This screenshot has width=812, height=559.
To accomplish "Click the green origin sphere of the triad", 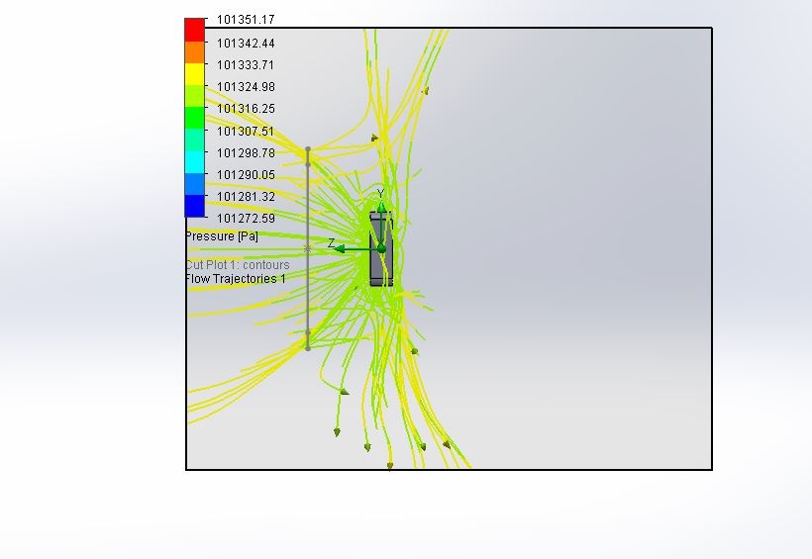I will [381, 249].
